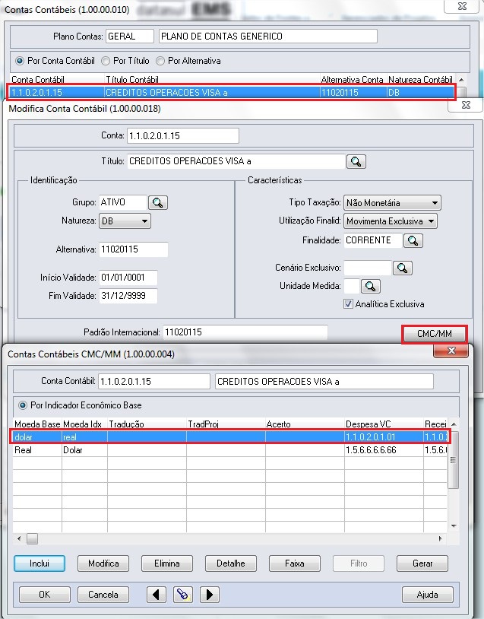The width and height of the screenshot is (484, 619).
Task: Click the Grupo input field
Action: pos(122,202)
